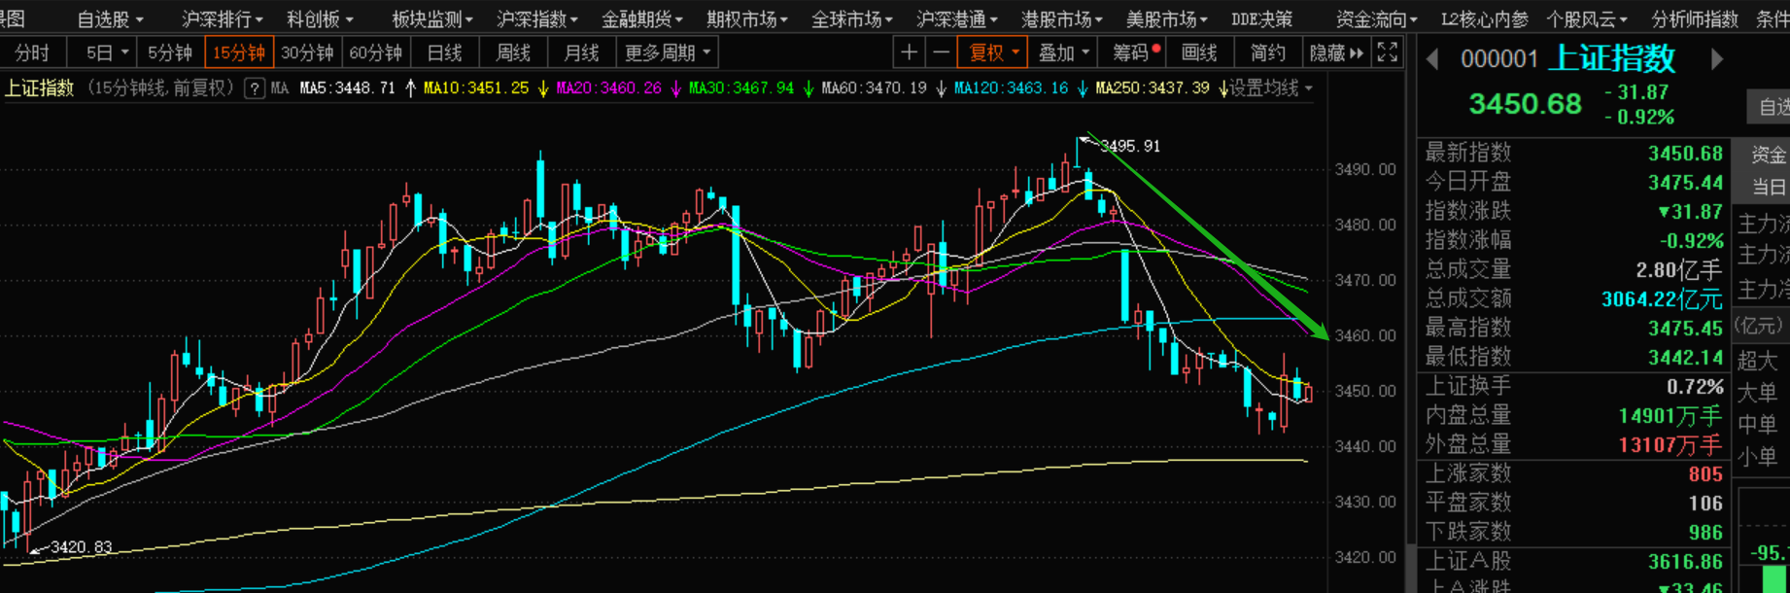Image resolution: width=1790 pixels, height=593 pixels.
Task: Open the 全球市场 menu
Action: [852, 18]
